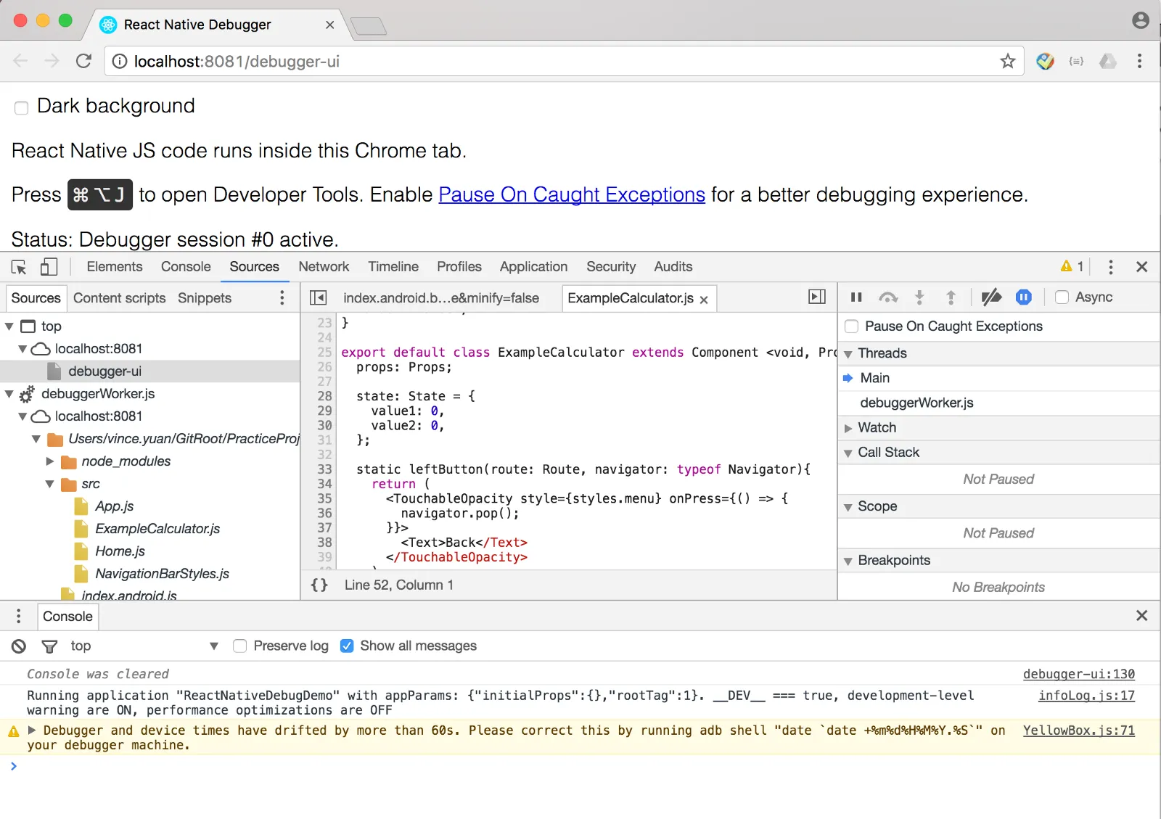The width and height of the screenshot is (1161, 819).
Task: Switch to Content scripts tab
Action: click(120, 297)
